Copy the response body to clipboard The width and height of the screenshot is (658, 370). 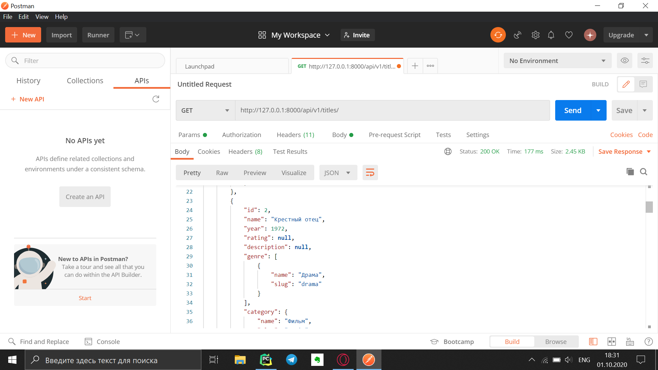pyautogui.click(x=630, y=172)
